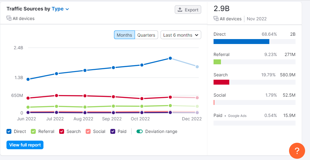Click the Nov 2022 date label
This screenshot has width=310, height=160.
click(x=257, y=19)
